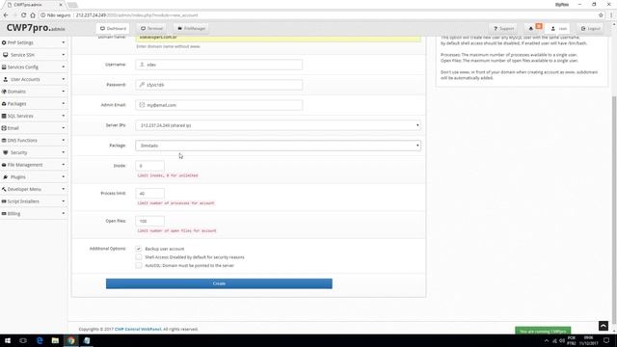Expand the Security menu arrow

tap(64, 152)
